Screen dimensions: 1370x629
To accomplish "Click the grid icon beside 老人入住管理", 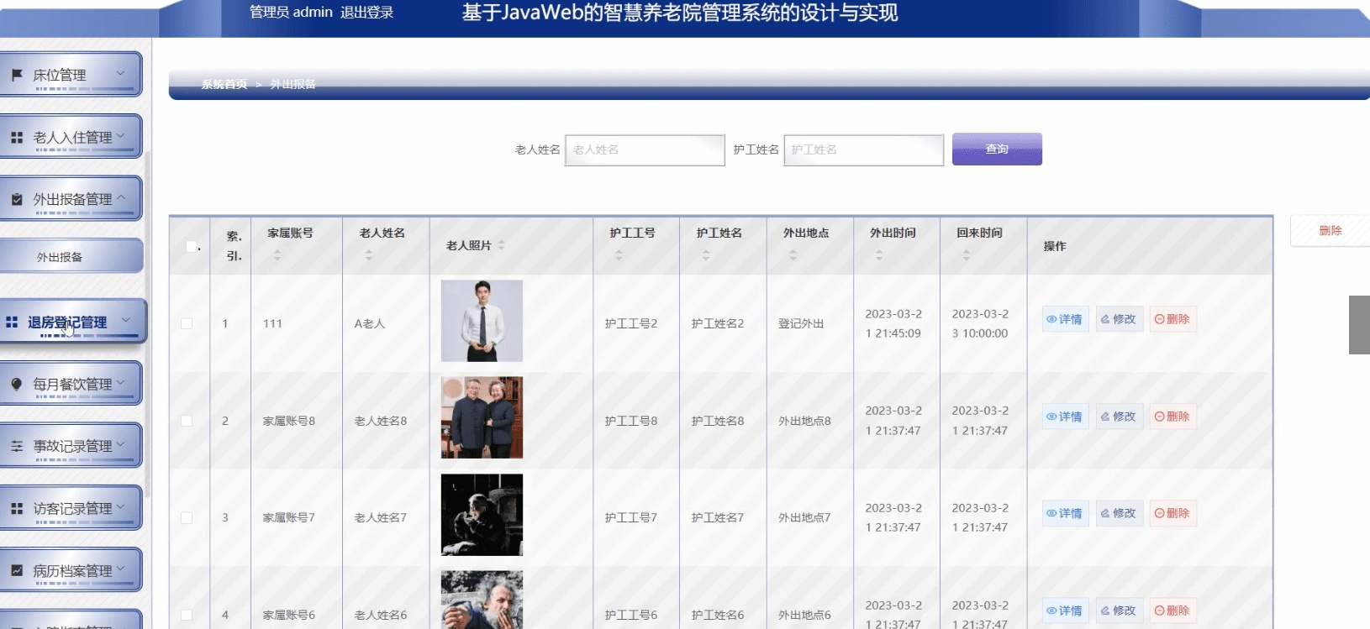I will pos(17,137).
